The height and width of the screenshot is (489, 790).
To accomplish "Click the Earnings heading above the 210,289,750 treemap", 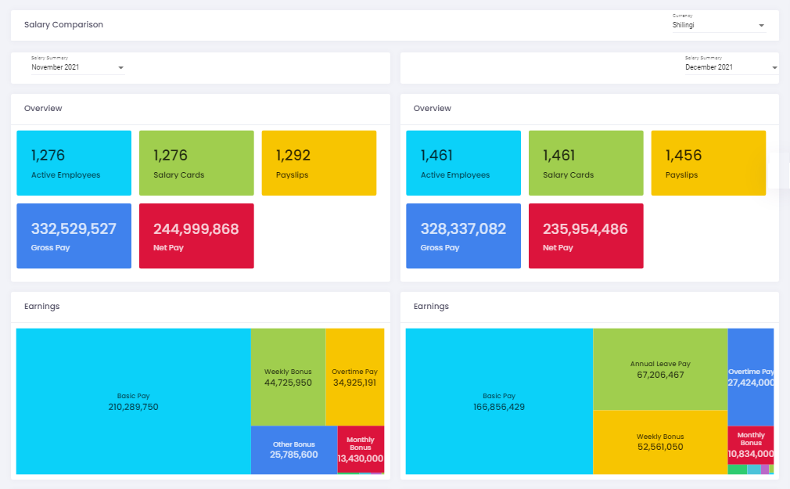I will coord(41,307).
